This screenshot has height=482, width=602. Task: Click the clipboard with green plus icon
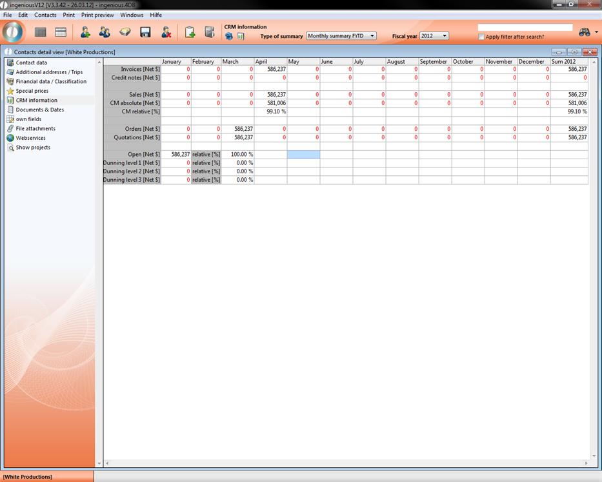click(x=190, y=32)
